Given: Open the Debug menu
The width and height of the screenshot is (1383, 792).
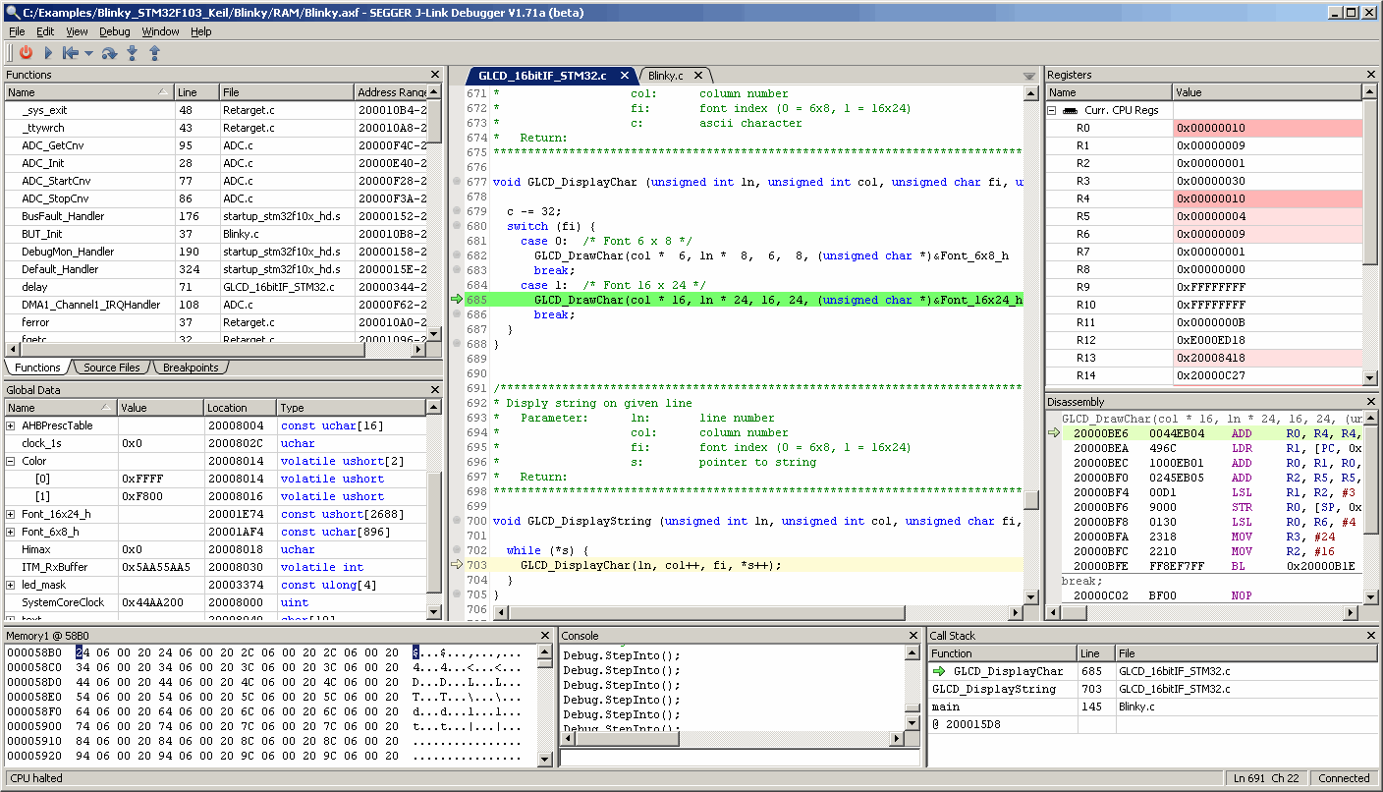Looking at the screenshot, I should click(115, 31).
